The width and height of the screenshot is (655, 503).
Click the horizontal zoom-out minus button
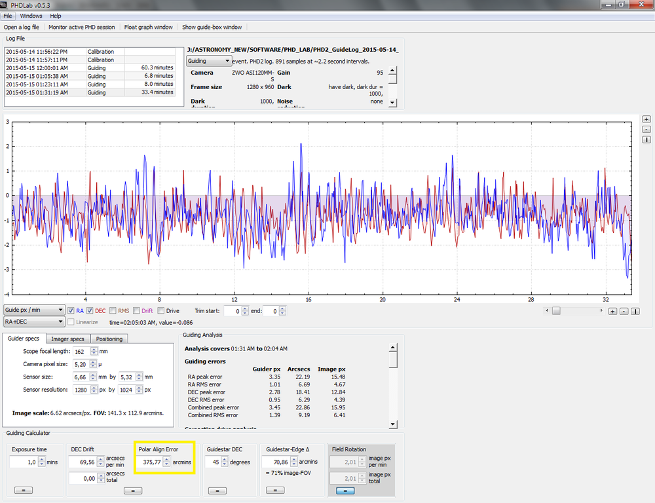pyautogui.click(x=624, y=311)
